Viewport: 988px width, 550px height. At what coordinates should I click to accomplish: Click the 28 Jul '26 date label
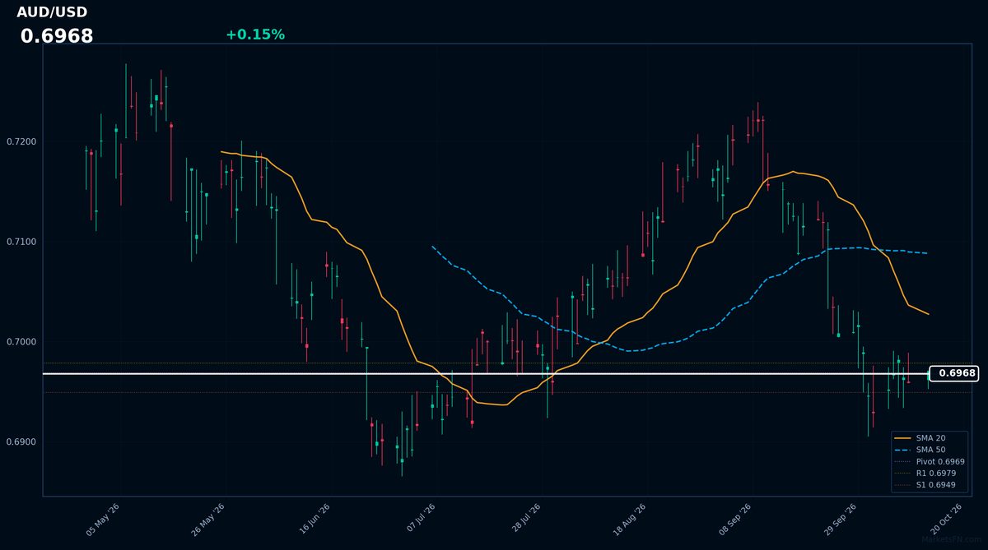coord(524,520)
